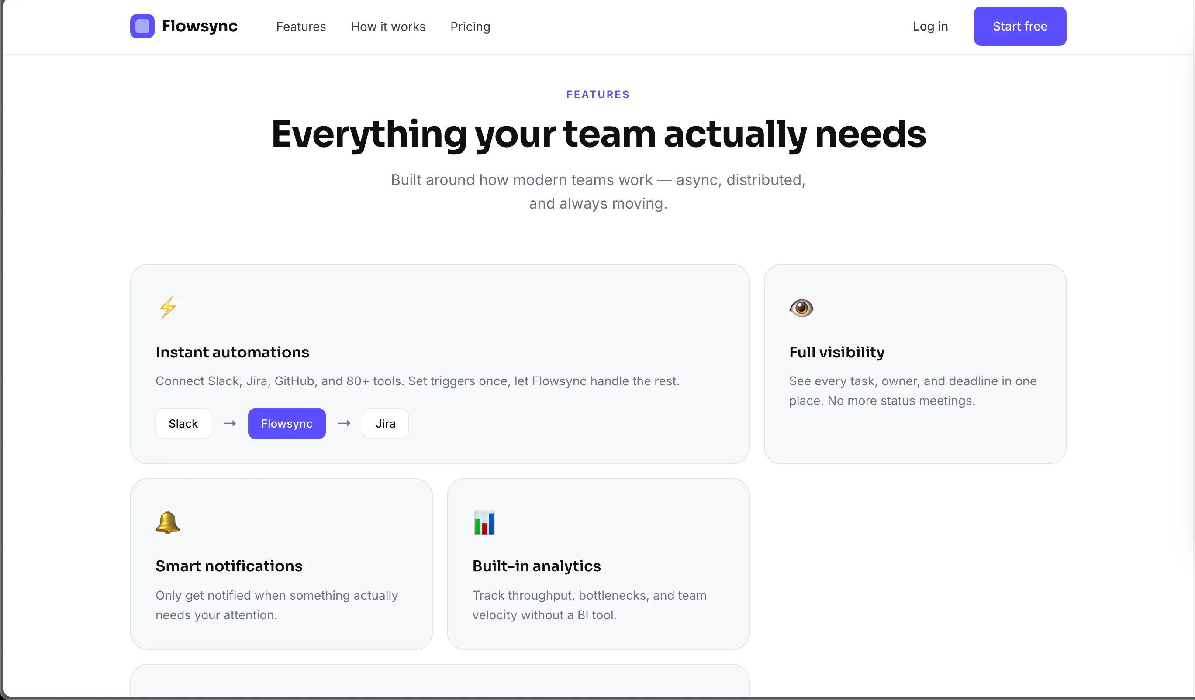Click 'Only get notified when something' text
The height and width of the screenshot is (700, 1195).
(x=276, y=605)
